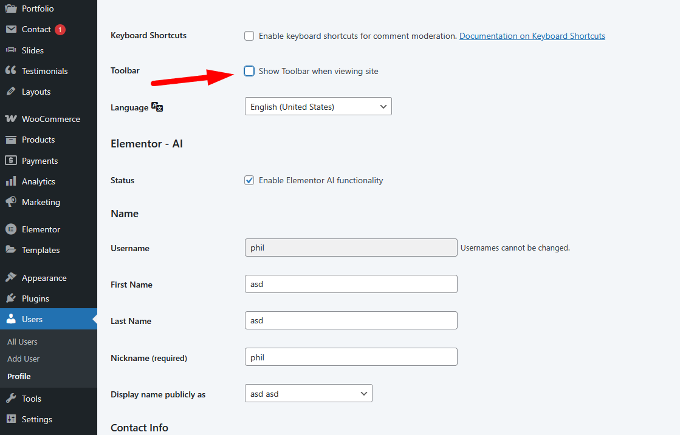Click the Elementor circle icon
The height and width of the screenshot is (435, 680).
[x=11, y=229]
